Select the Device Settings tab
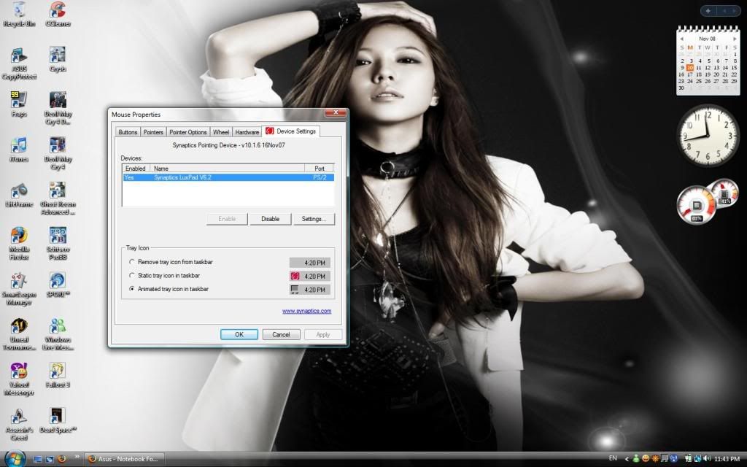Viewport: 747px width, 467px height. click(x=290, y=131)
